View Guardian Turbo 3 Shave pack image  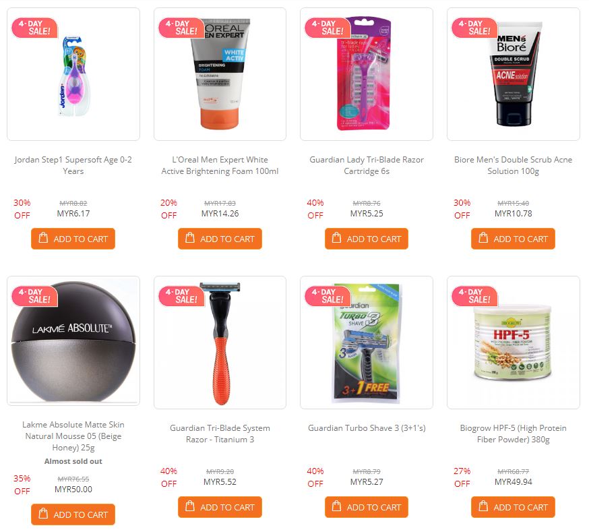367,343
